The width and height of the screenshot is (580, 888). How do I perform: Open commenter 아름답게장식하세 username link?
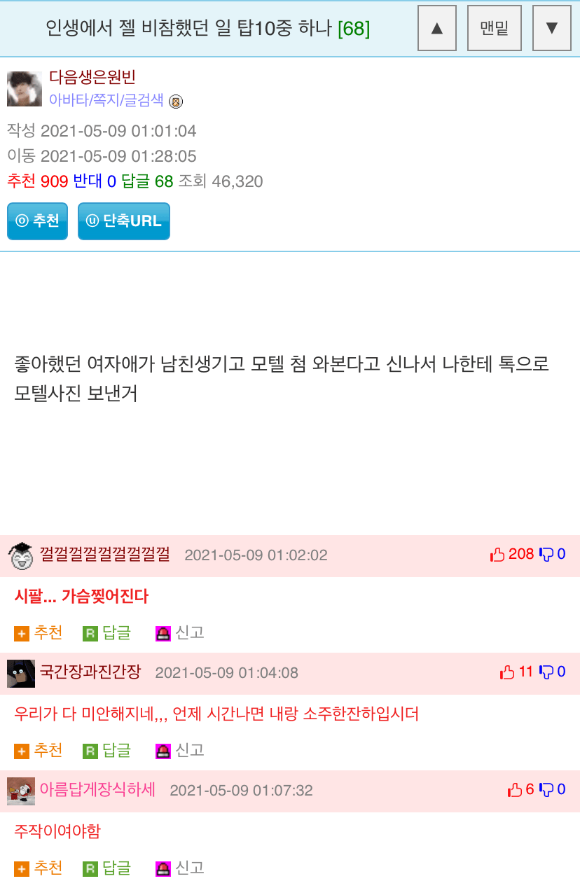[x=97, y=790]
